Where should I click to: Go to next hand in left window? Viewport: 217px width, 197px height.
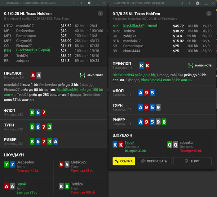pos(81,3)
